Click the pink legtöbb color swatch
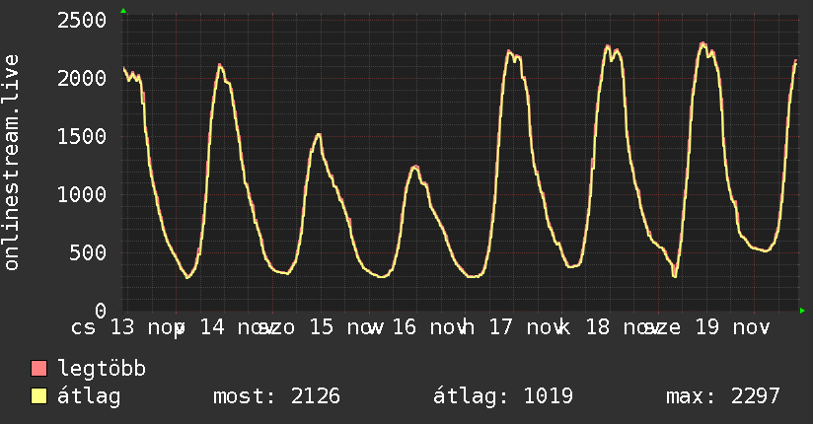 tap(38, 369)
